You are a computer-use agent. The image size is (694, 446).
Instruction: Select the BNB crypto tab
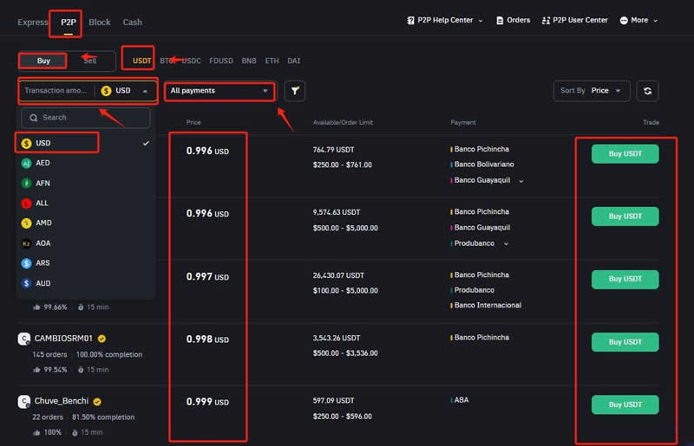coord(249,61)
